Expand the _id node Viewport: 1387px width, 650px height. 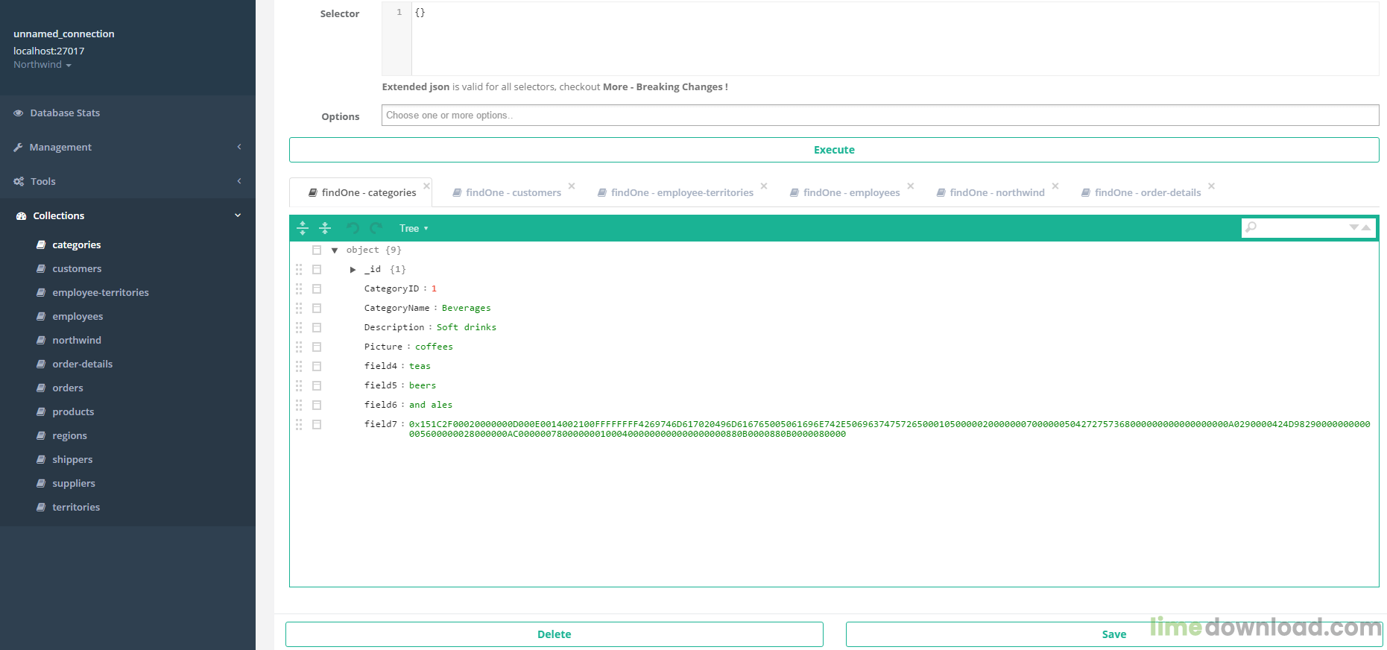click(x=353, y=269)
